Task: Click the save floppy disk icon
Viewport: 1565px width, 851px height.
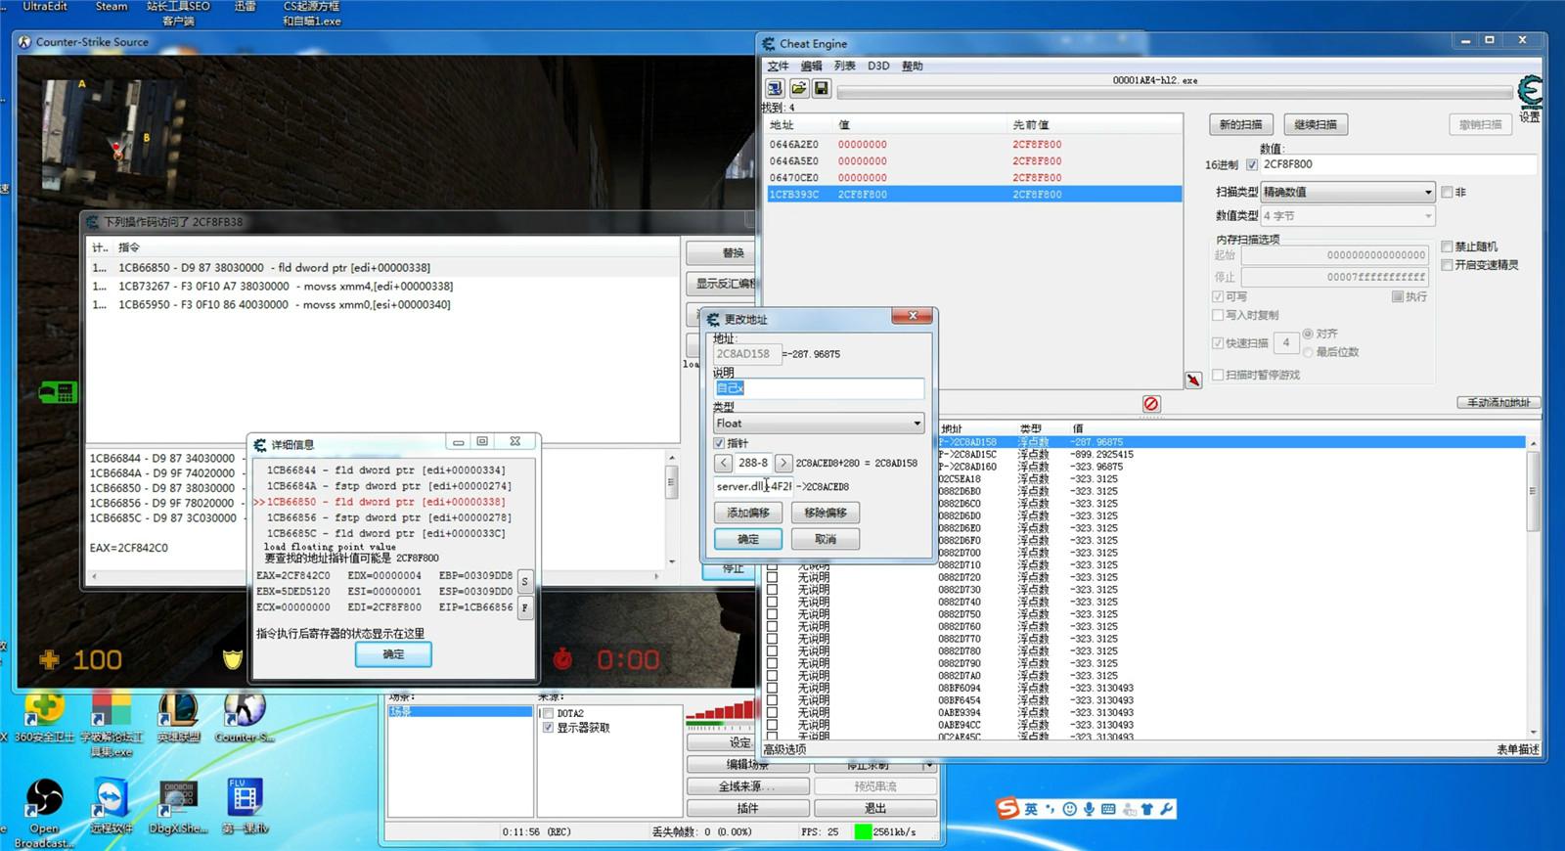Action: tap(822, 89)
